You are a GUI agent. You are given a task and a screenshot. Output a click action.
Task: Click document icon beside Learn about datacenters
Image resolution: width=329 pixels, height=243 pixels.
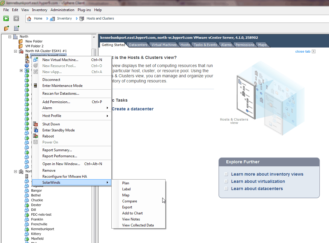226,189
